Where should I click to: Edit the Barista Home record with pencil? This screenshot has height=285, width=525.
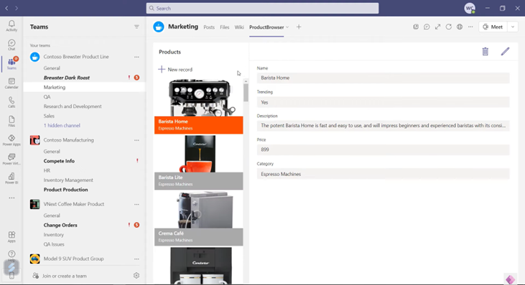click(505, 52)
